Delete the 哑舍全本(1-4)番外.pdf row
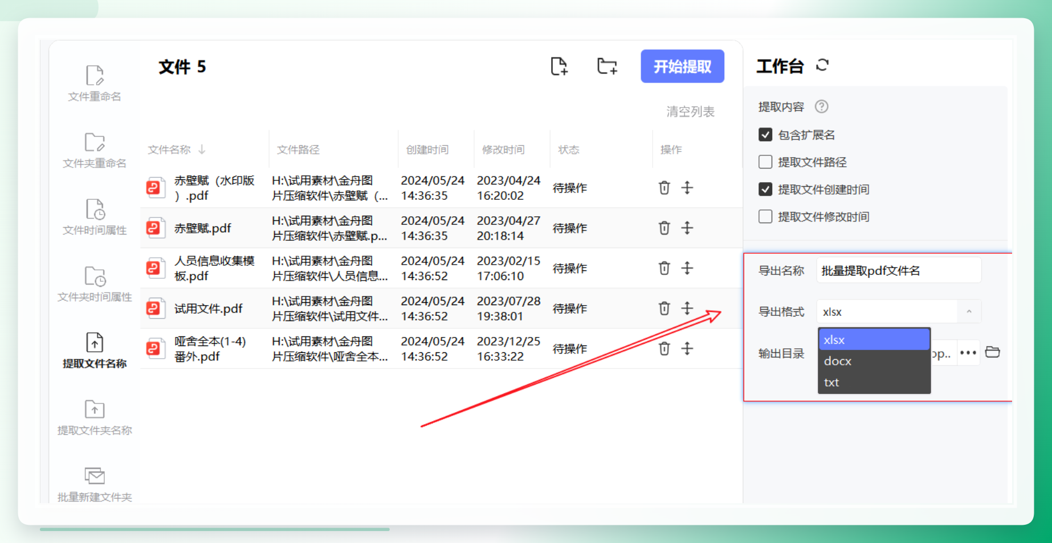Image resolution: width=1052 pixels, height=543 pixels. click(x=664, y=348)
